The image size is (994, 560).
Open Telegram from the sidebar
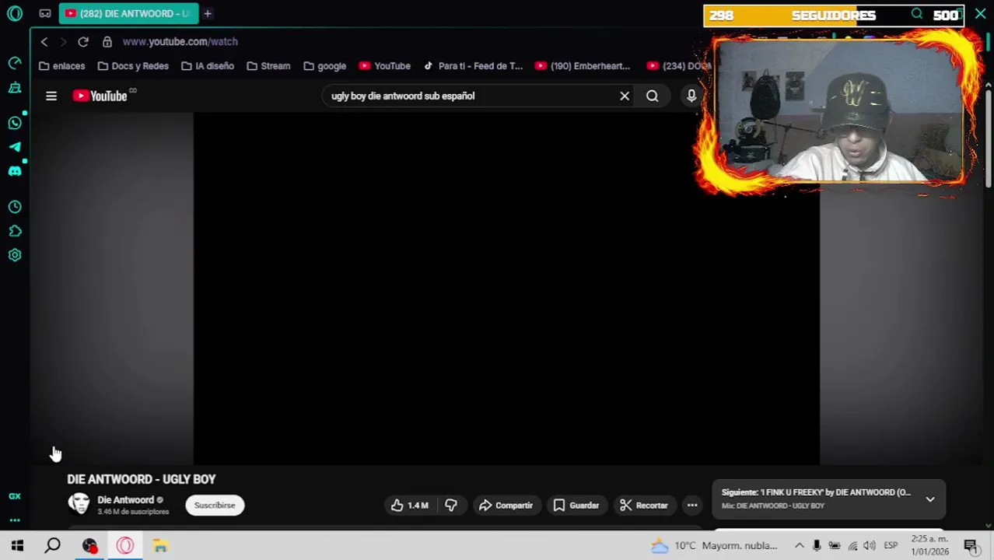click(x=15, y=146)
